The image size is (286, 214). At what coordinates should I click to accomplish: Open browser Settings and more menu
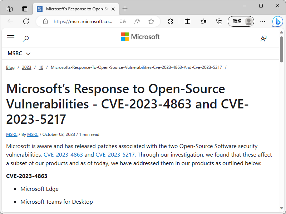coord(263,21)
